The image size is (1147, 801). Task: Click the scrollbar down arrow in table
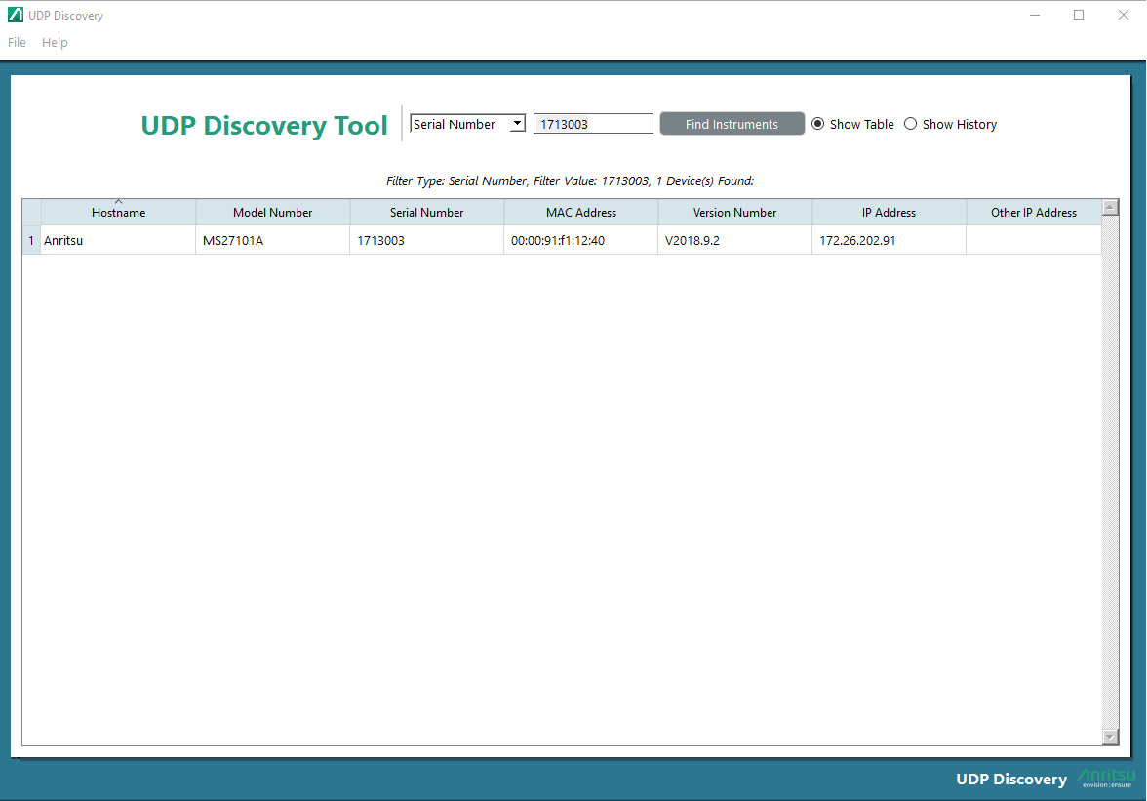[1110, 737]
